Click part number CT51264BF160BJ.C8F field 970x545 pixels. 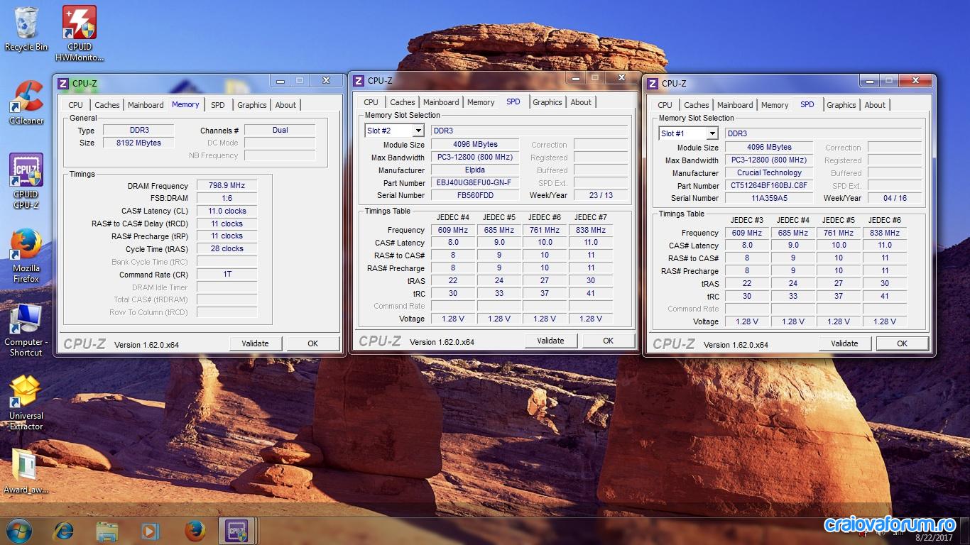(x=769, y=186)
